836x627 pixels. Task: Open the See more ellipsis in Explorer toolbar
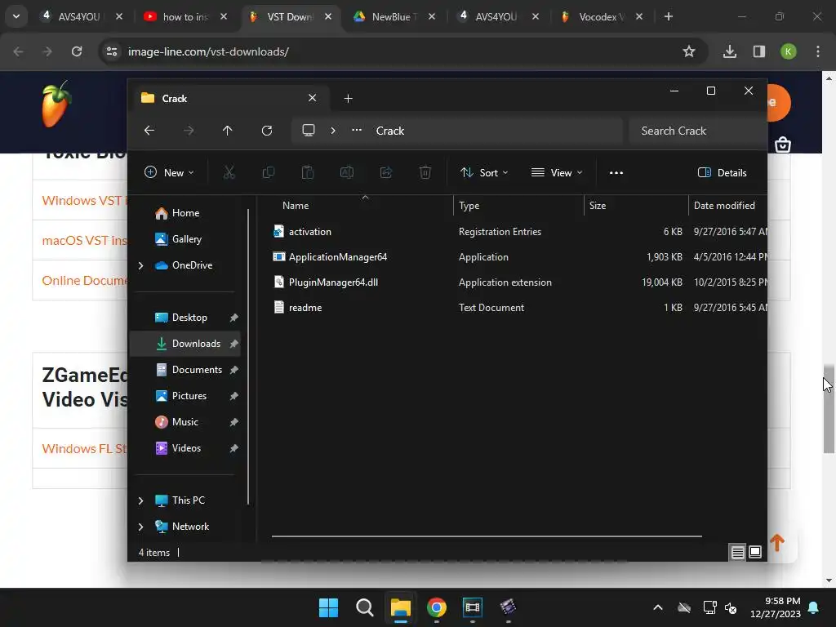(x=616, y=173)
